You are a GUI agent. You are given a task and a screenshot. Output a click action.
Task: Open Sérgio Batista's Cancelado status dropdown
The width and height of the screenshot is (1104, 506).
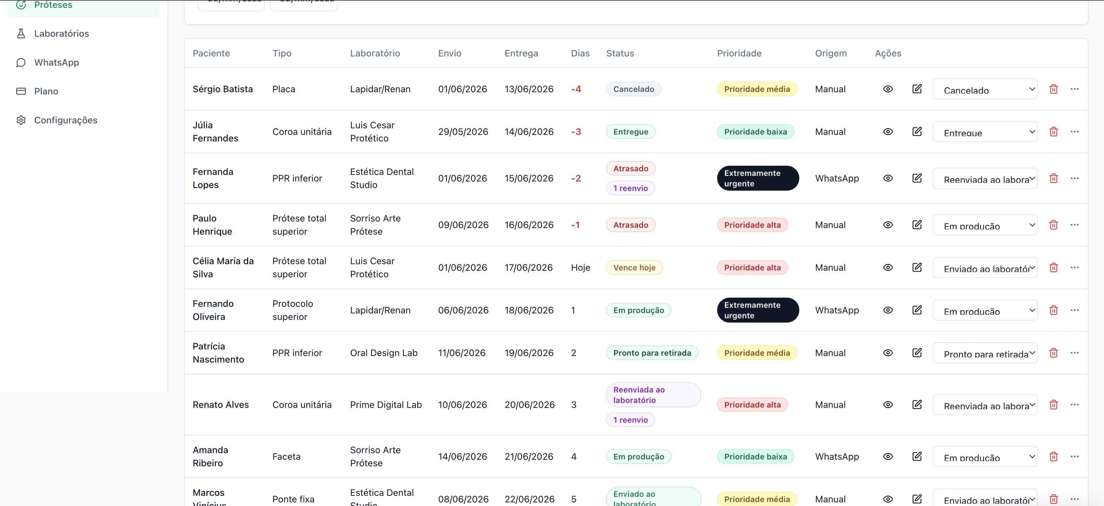coord(985,89)
